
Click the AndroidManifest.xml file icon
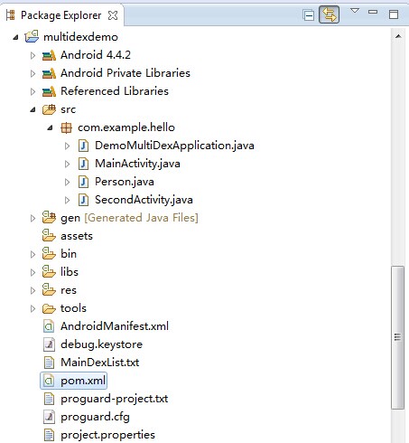[49, 326]
